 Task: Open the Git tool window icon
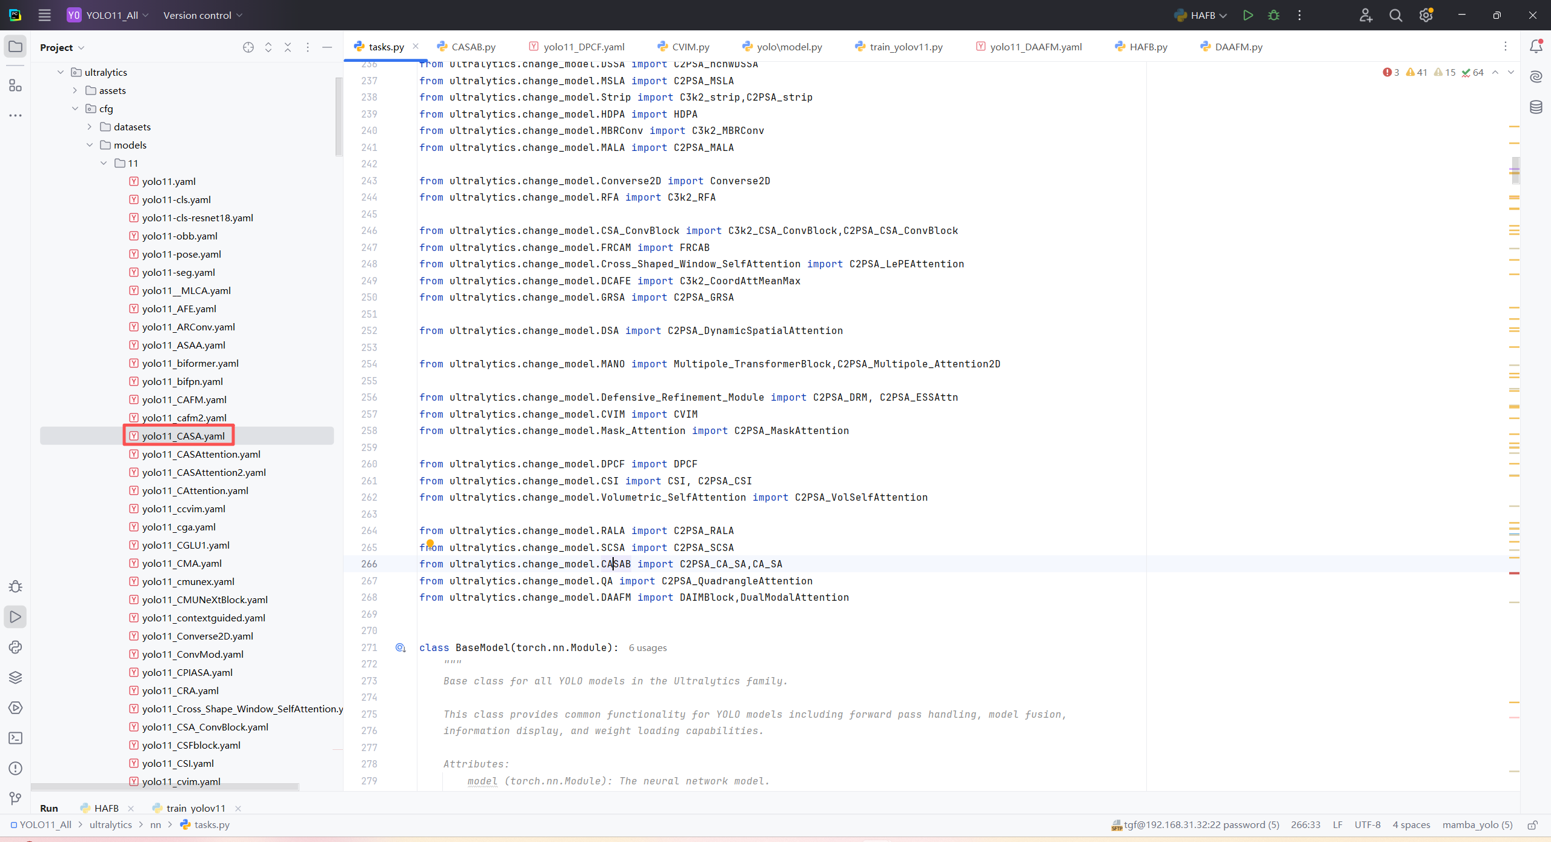15,798
